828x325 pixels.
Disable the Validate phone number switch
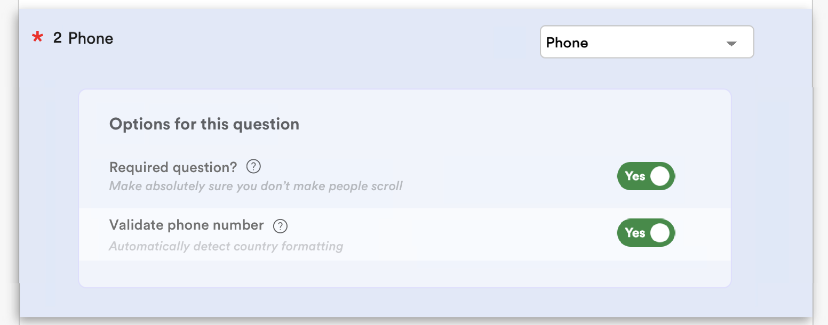(646, 233)
